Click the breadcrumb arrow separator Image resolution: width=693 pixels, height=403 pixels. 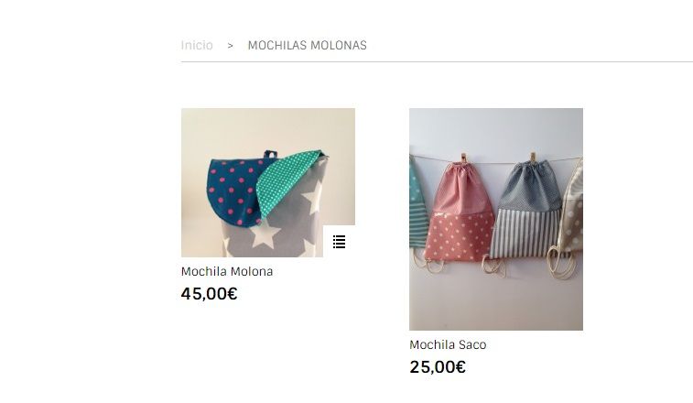[231, 46]
